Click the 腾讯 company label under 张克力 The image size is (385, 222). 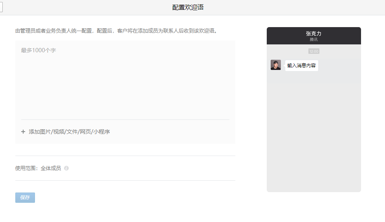tap(313, 40)
